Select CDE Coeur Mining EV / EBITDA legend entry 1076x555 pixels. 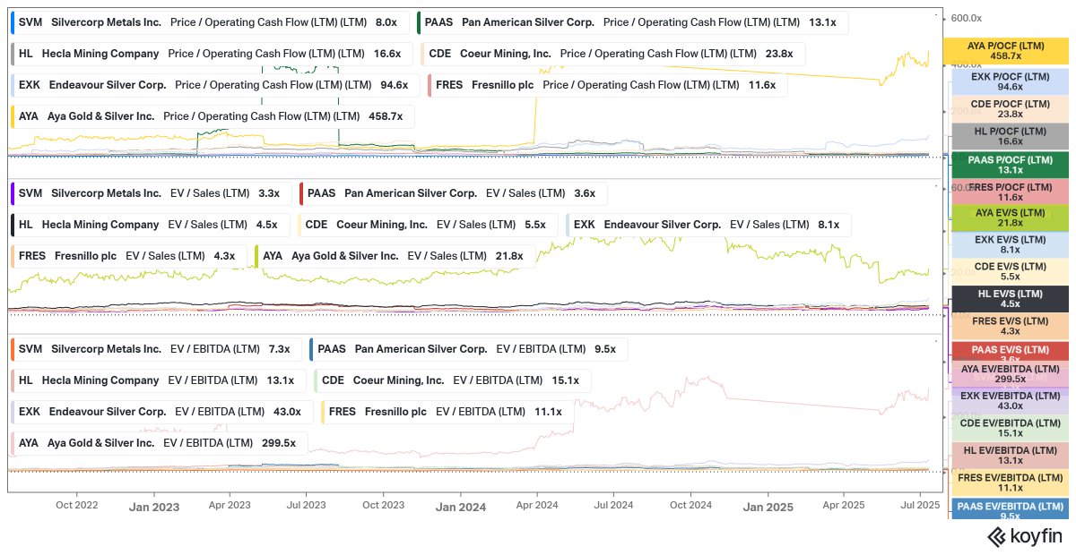tap(452, 380)
